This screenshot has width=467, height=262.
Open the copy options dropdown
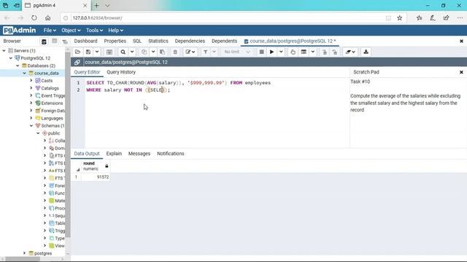pyautogui.click(x=153, y=52)
